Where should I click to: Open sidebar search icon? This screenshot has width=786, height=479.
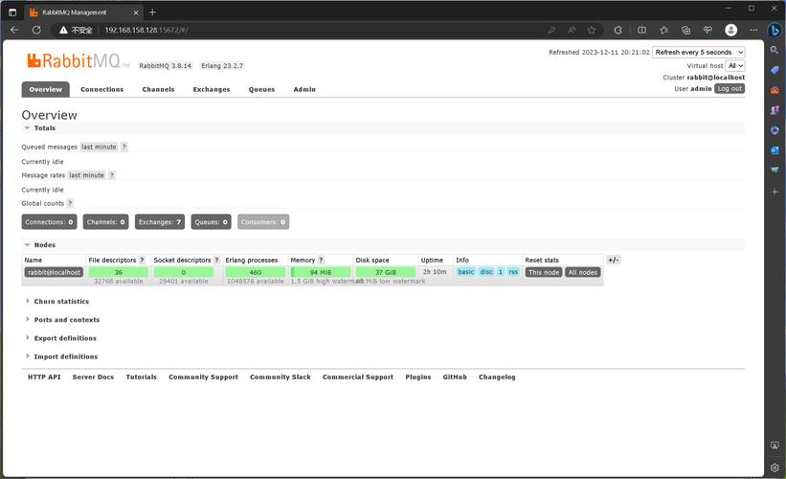[x=775, y=50]
